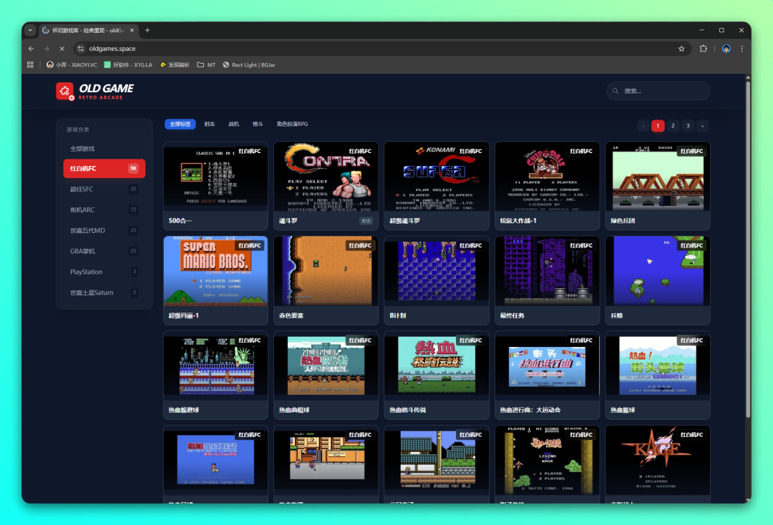The height and width of the screenshot is (525, 773).
Task: Expand the tab search dropdown arrow
Action: pyautogui.click(x=30, y=30)
